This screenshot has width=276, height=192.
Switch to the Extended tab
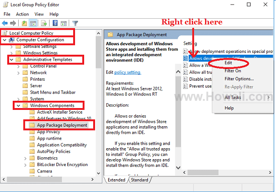coord(116,180)
